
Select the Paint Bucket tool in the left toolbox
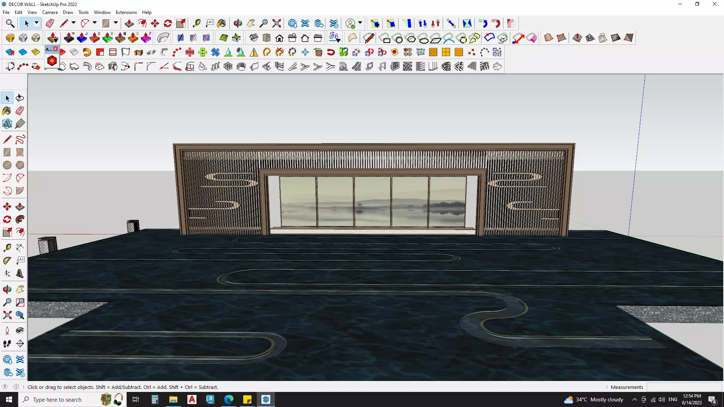(x=7, y=111)
